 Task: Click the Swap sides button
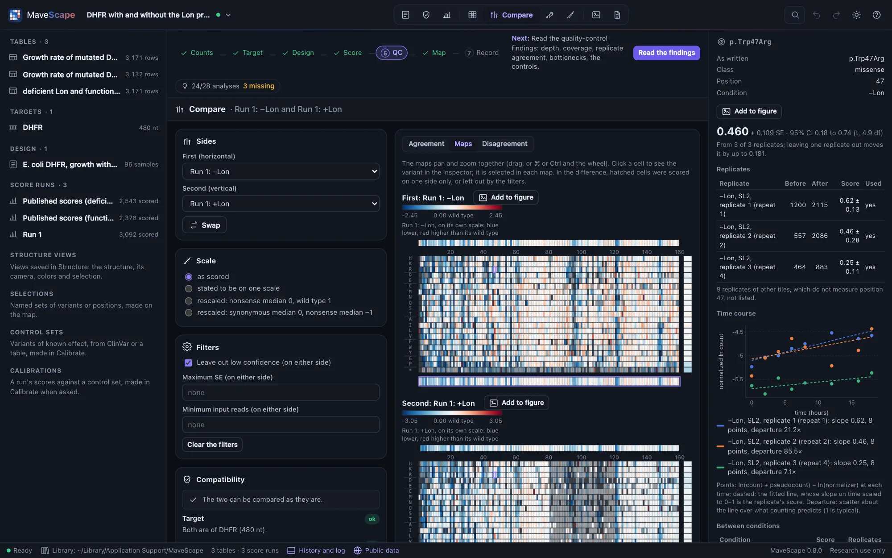point(205,225)
